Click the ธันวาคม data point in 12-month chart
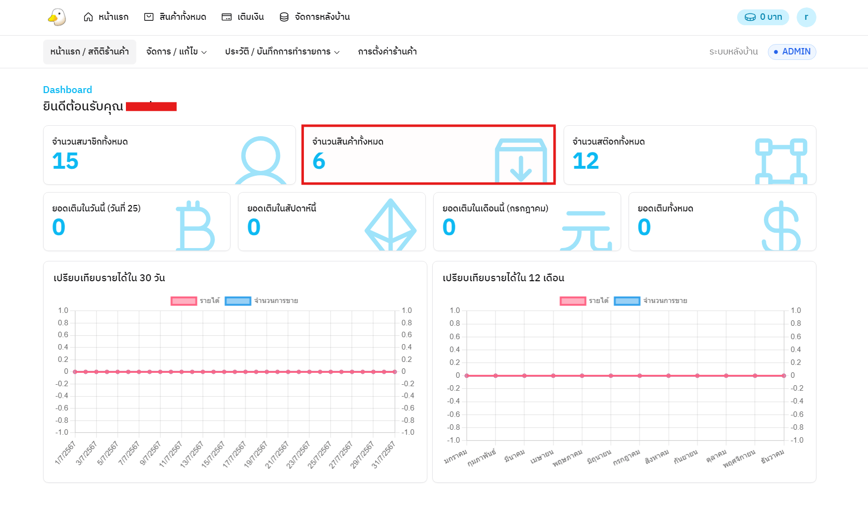 tap(784, 376)
